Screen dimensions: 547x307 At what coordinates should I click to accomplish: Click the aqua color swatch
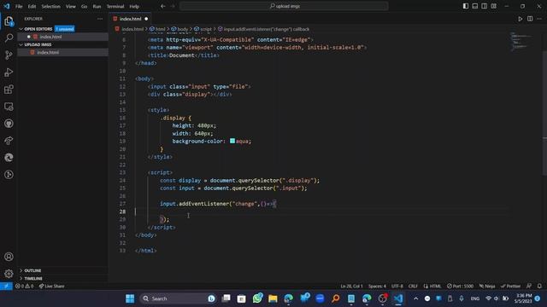coord(232,141)
